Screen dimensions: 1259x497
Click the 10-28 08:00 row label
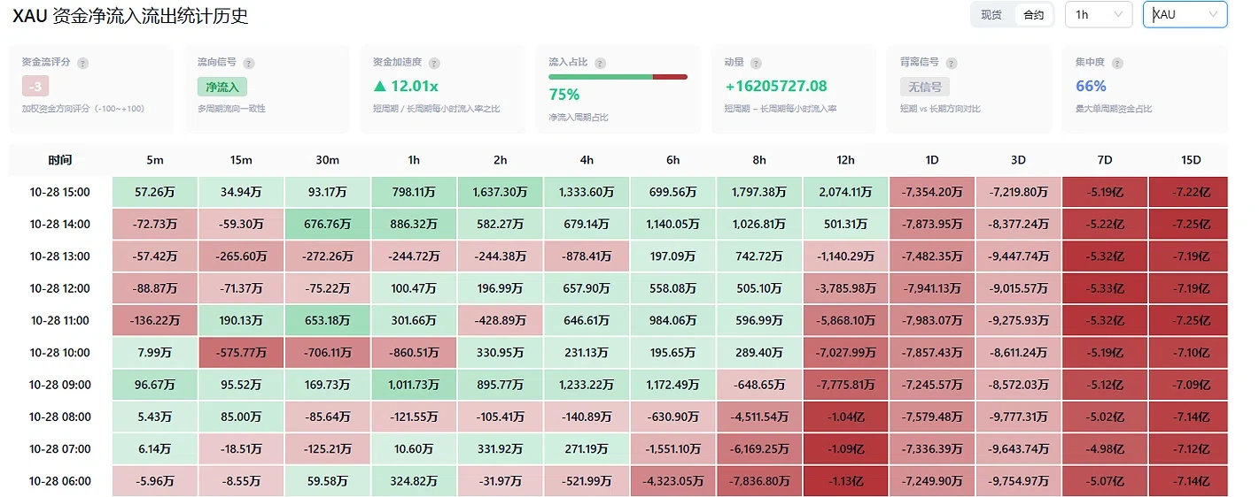tap(60, 417)
